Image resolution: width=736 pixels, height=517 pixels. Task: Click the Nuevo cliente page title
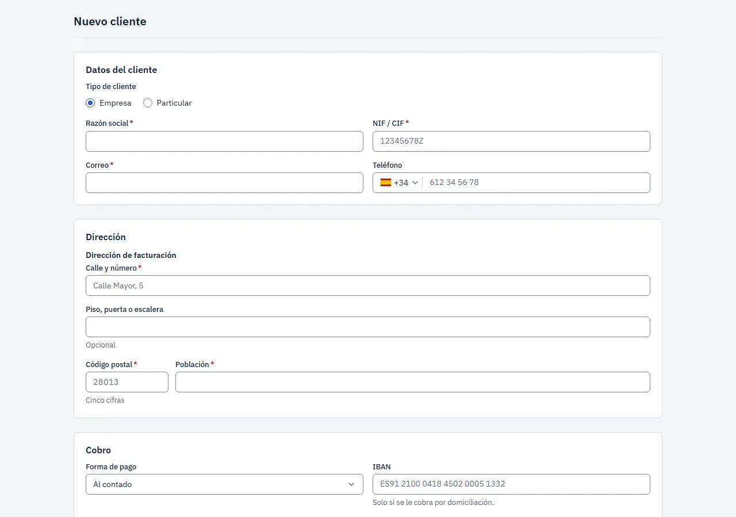click(x=110, y=22)
